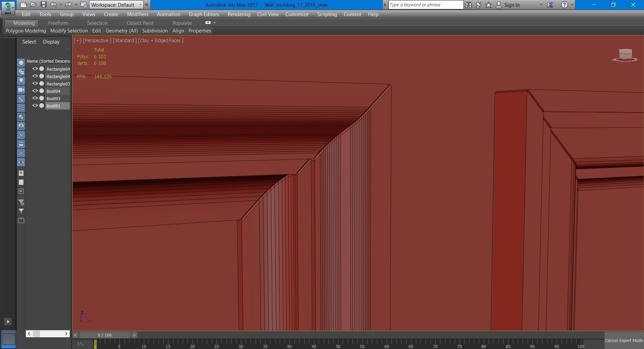Screen dimensions: 644x349
Task: Switch to the Freeform ribbon tab
Action: tap(58, 23)
